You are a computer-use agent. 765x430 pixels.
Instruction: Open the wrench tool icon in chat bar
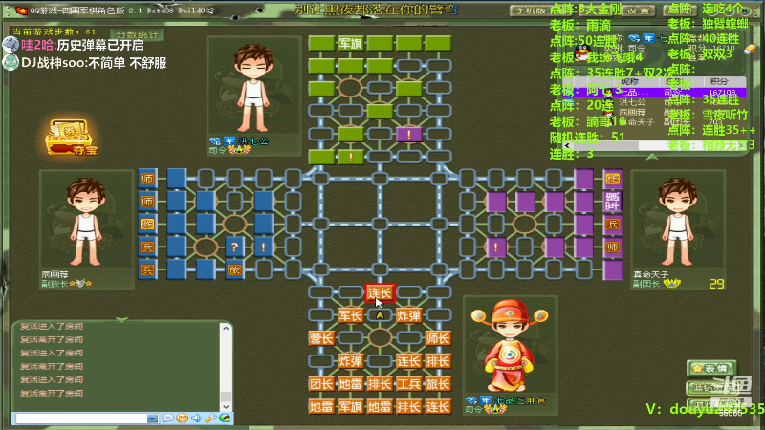click(210, 418)
